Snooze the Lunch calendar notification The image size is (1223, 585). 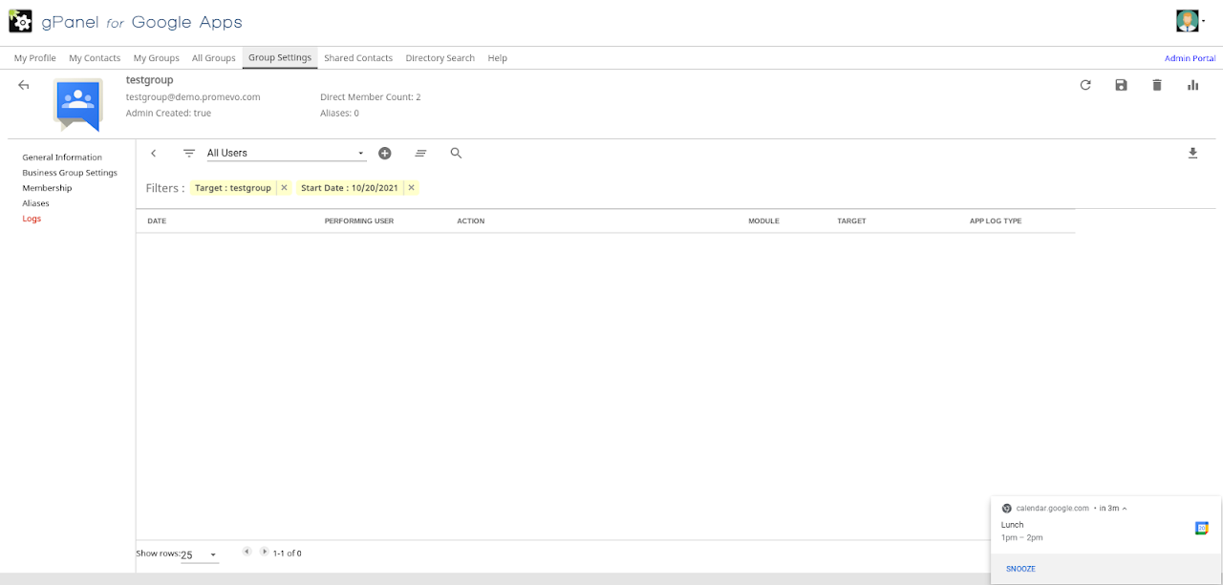(x=1020, y=569)
